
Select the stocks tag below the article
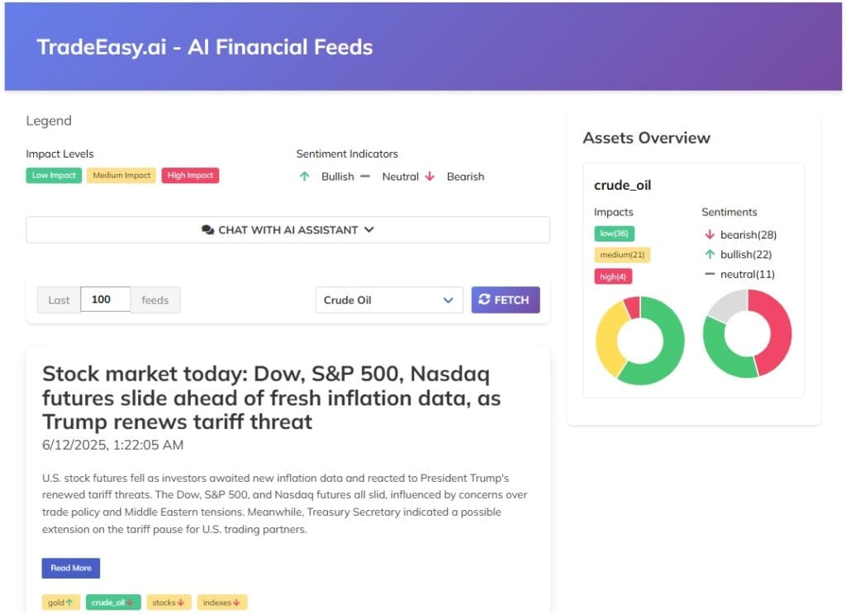point(168,602)
